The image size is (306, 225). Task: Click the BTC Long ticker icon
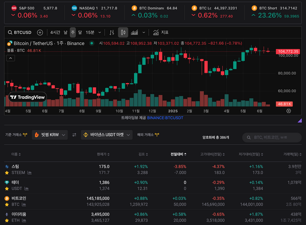[x=194, y=8]
